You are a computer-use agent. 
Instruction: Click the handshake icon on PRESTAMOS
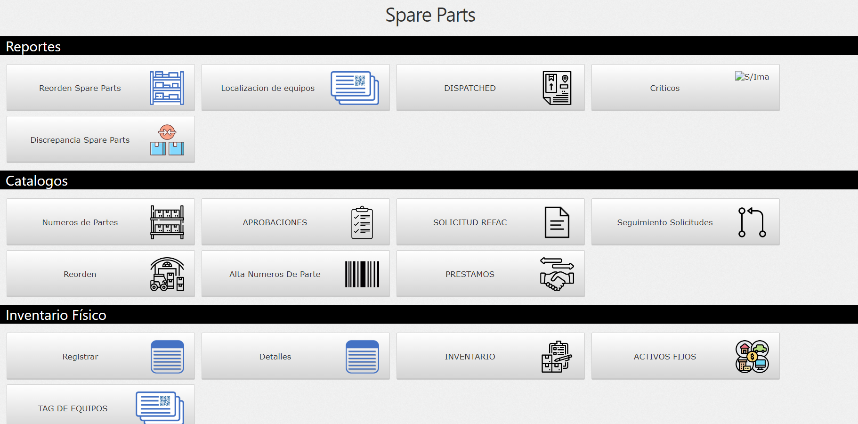pyautogui.click(x=557, y=274)
